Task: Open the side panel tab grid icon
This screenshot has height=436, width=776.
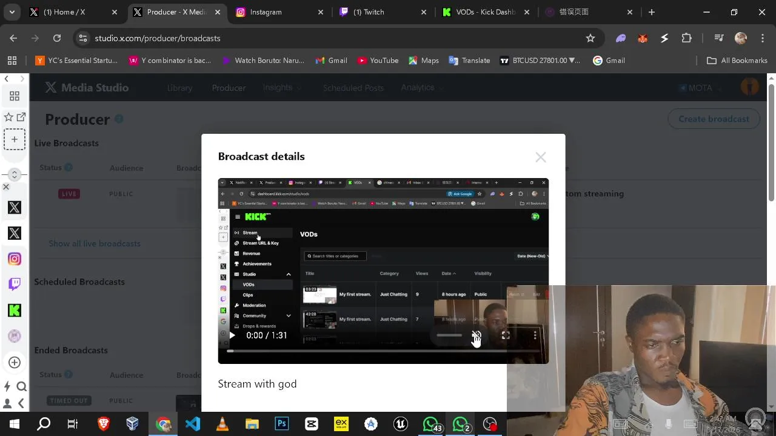Action: [15, 96]
